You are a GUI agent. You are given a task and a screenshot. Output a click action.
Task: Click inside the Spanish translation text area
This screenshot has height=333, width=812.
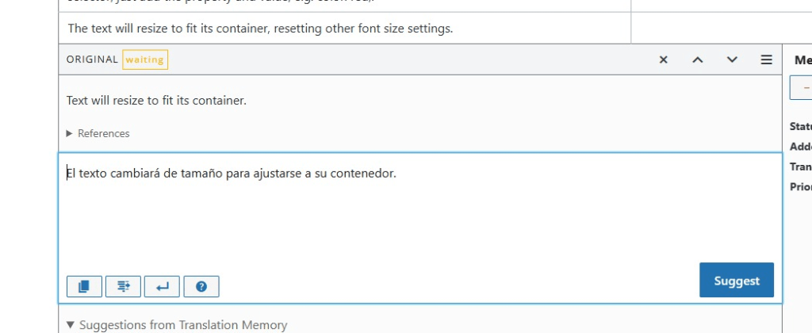point(396,214)
